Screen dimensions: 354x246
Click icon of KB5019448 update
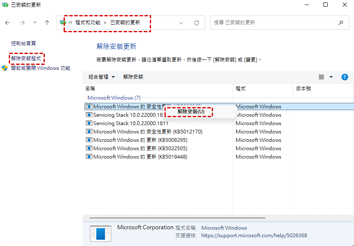click(x=89, y=156)
